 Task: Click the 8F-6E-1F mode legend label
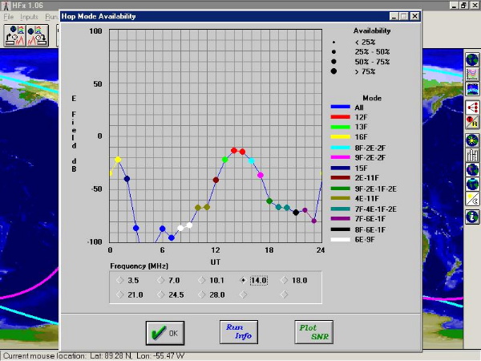pyautogui.click(x=370, y=229)
